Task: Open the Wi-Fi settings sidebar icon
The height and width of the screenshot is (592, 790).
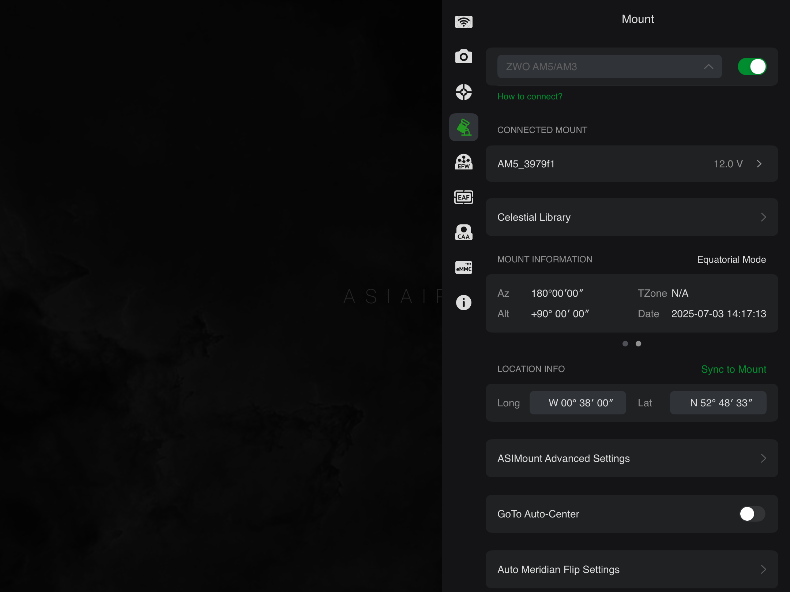Action: coord(463,22)
